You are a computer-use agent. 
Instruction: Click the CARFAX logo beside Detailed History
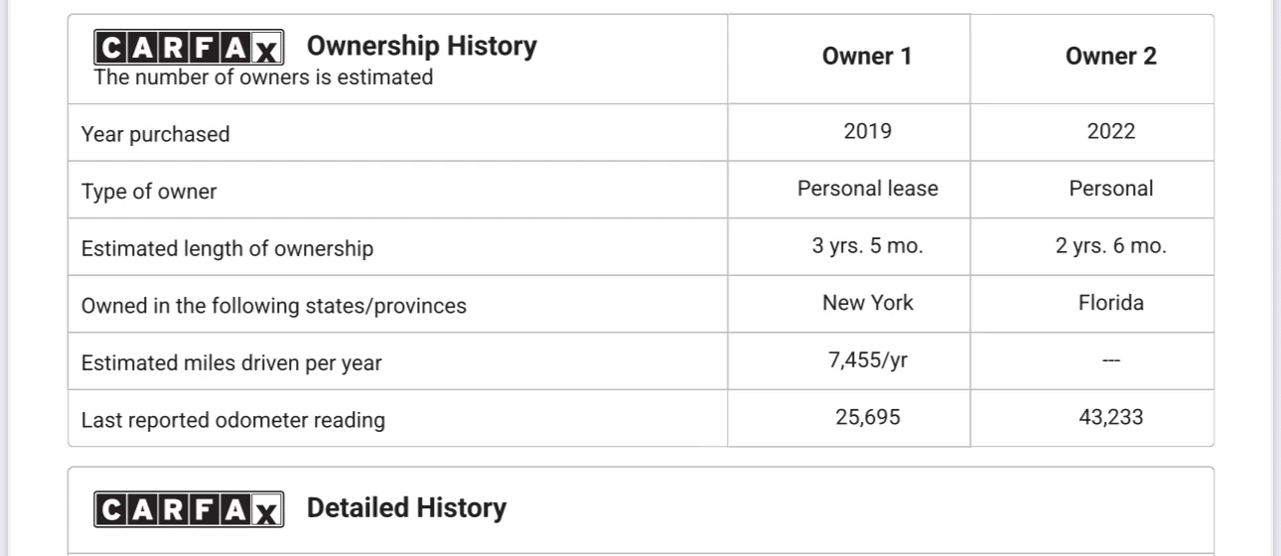189,509
